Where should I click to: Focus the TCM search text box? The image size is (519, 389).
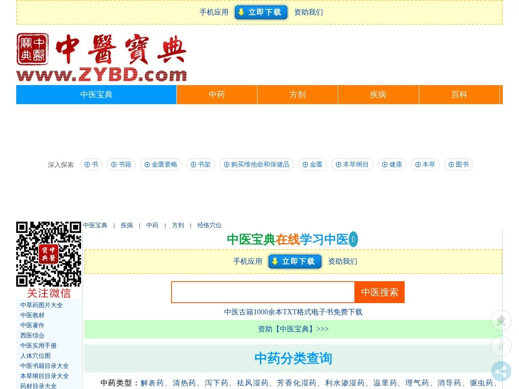click(x=263, y=292)
